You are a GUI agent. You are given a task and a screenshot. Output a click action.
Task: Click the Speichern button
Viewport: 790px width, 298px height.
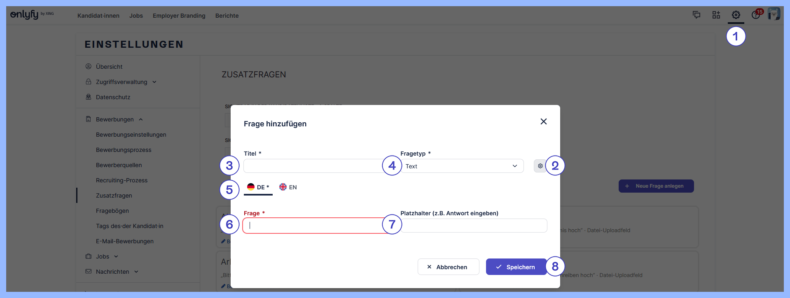pos(516,267)
